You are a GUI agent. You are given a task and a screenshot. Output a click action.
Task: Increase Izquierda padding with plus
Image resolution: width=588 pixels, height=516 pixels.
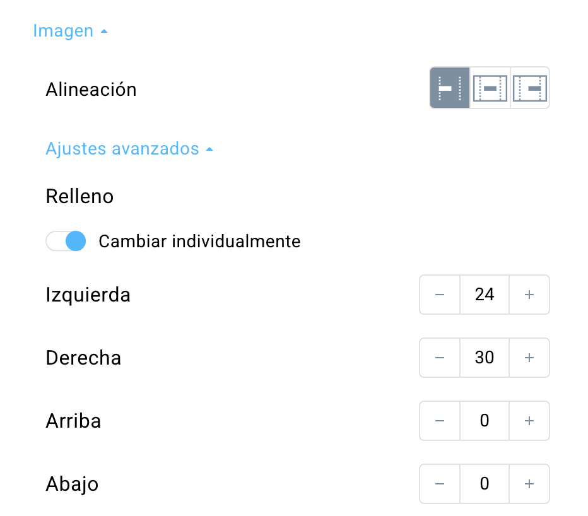coord(529,295)
